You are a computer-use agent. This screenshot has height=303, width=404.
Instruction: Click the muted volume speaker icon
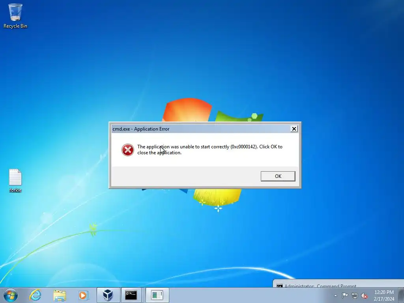coord(364,296)
